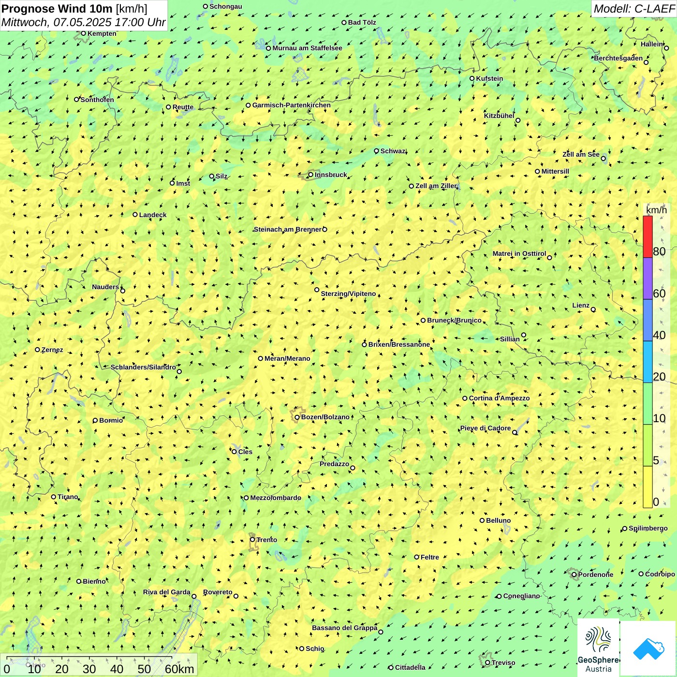Click the Feltre location marker
677x677 pixels.
pos(416,557)
